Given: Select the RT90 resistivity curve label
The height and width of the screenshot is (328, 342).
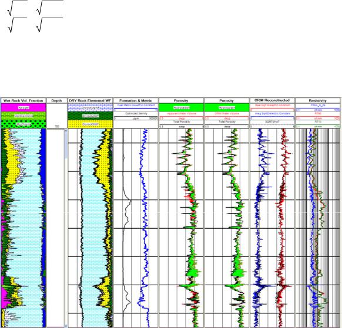Looking at the screenshot, I should coord(318,114).
